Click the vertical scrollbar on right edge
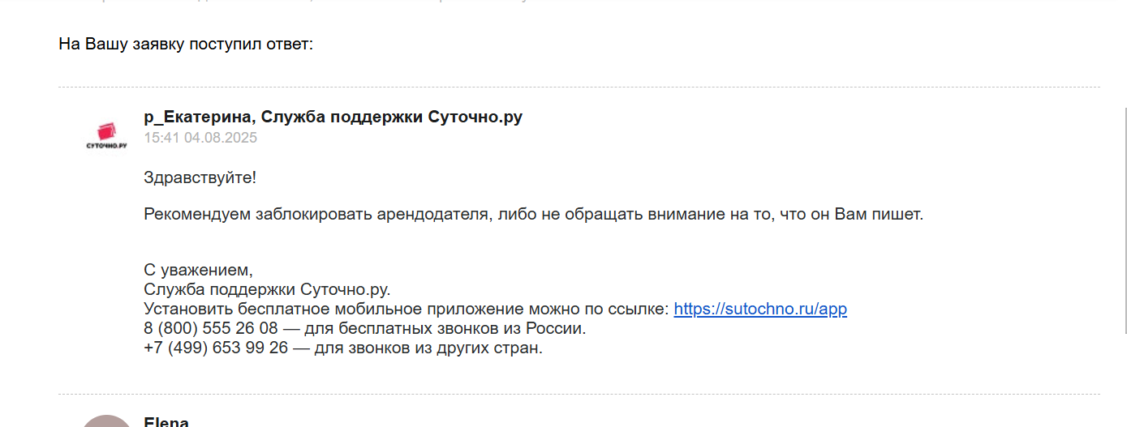The width and height of the screenshot is (1127, 427). pyautogui.click(x=1124, y=219)
